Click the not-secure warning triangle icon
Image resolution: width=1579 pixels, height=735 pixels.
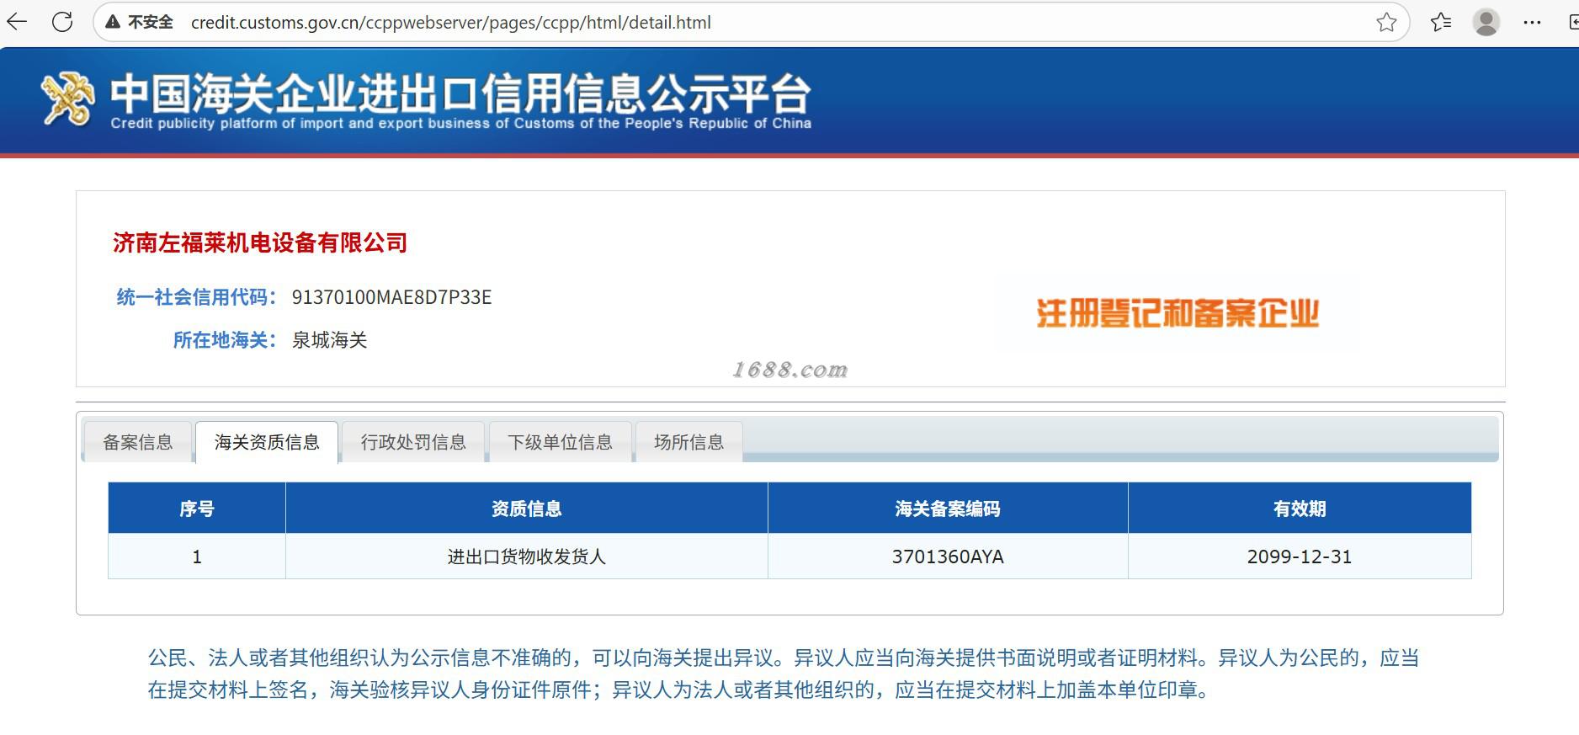pos(113,23)
